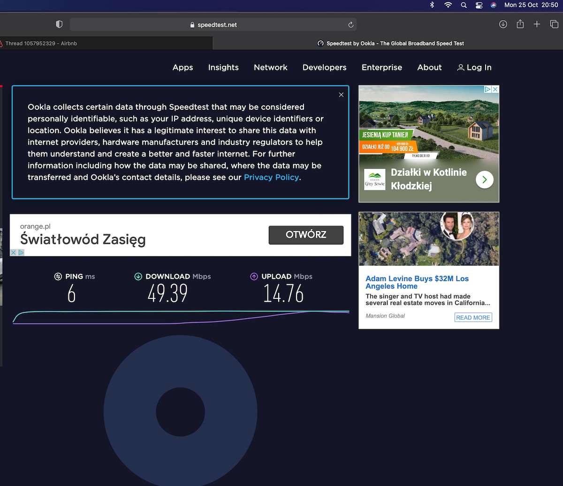
Task: Click the speed result graph line
Action: tap(181, 317)
